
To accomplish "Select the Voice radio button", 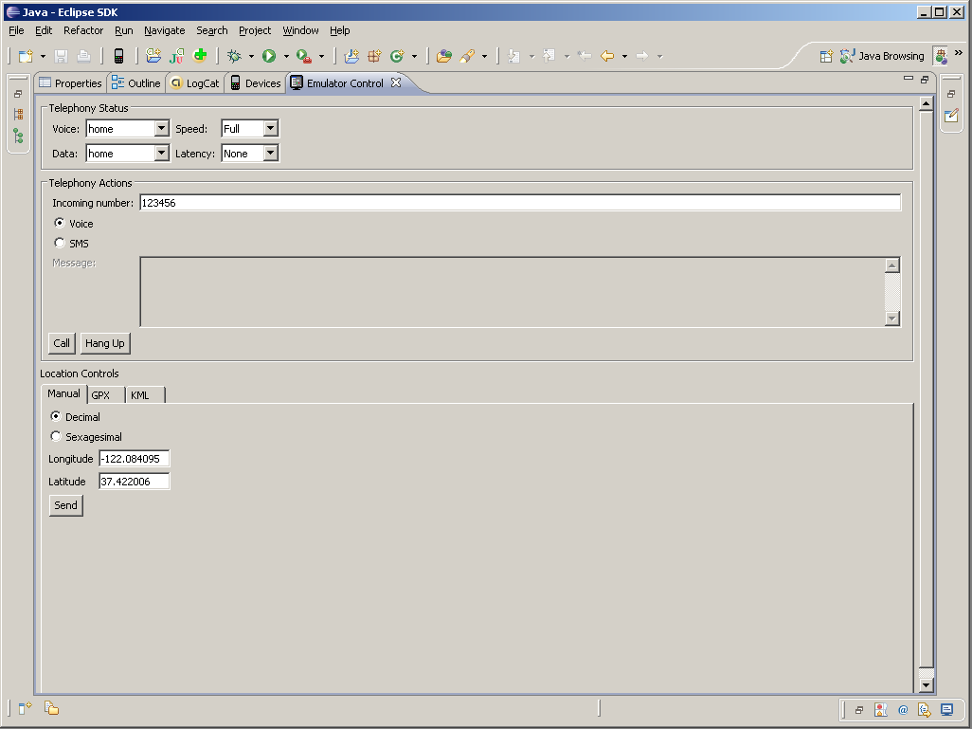I will (60, 223).
